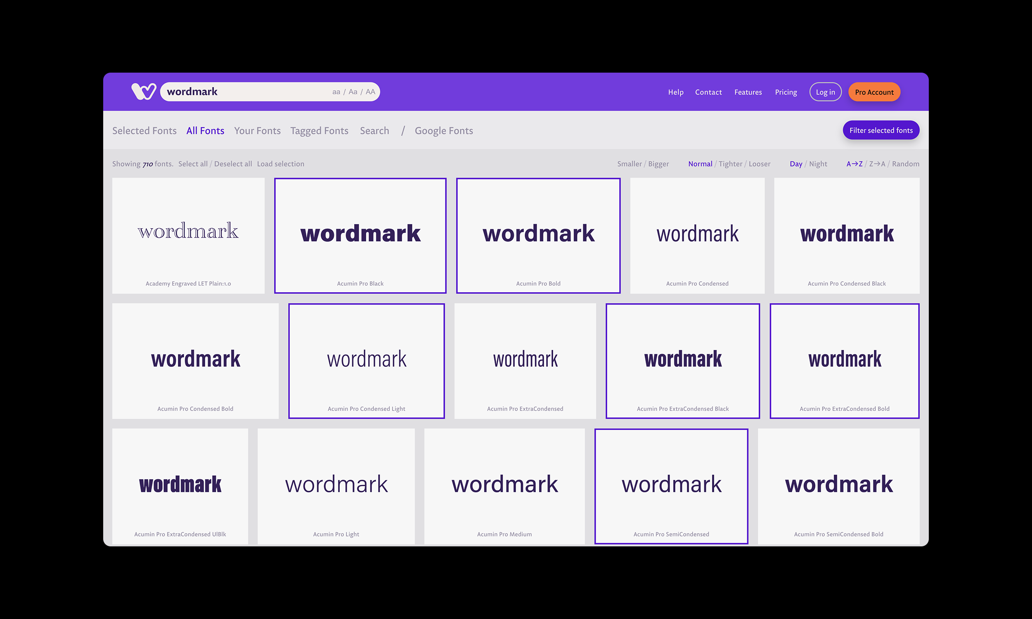
Task: Open the Pricing link in header
Action: click(786, 92)
